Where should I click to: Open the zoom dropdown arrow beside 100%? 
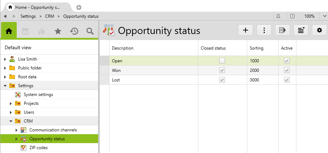click(x=324, y=16)
